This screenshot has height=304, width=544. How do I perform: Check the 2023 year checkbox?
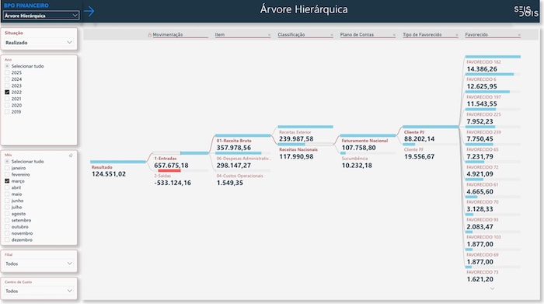click(7, 86)
